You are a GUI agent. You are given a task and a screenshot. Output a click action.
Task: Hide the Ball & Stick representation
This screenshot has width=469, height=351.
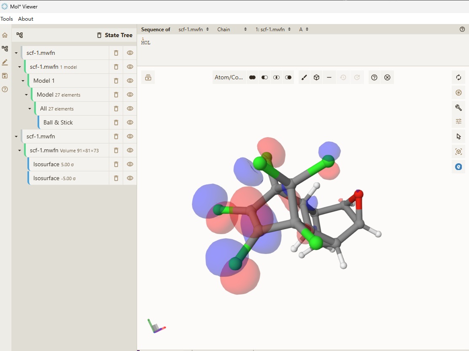[x=130, y=122]
